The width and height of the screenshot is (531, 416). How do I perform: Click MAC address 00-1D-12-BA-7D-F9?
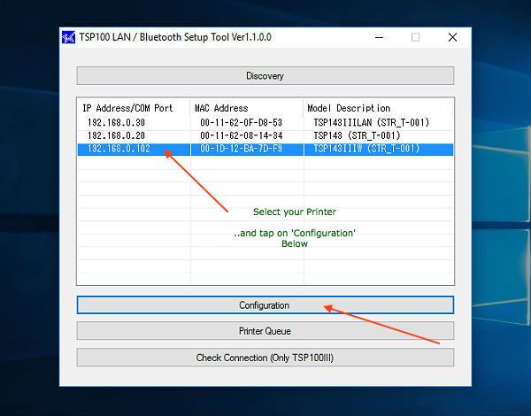click(x=241, y=149)
